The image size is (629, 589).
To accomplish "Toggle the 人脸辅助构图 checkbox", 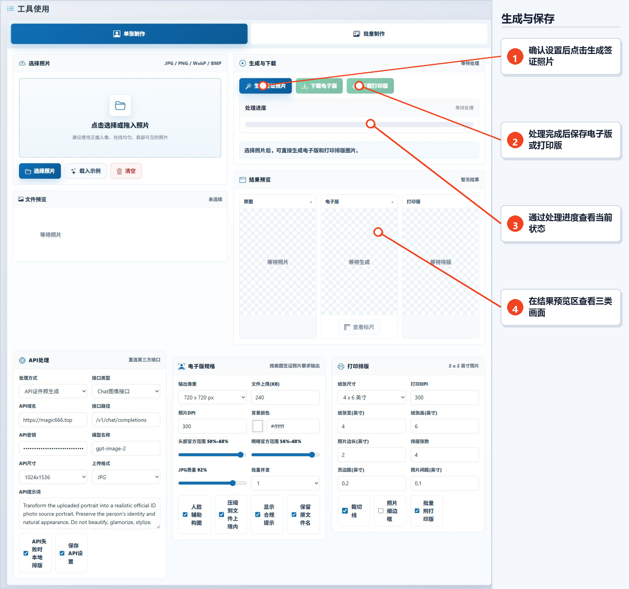I will 185,515.
